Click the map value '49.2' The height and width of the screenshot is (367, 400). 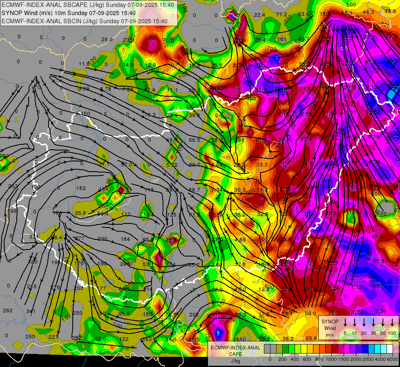[378, 236]
